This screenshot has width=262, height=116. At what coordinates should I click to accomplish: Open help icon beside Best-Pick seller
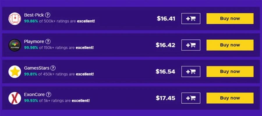click(48, 15)
